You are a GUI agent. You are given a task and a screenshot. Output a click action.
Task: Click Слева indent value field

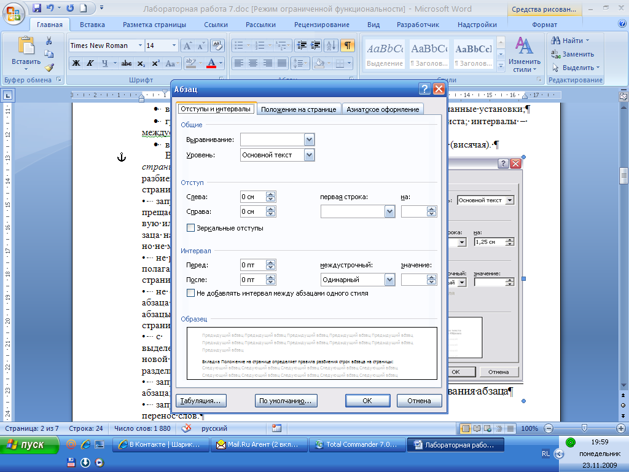[x=252, y=197]
